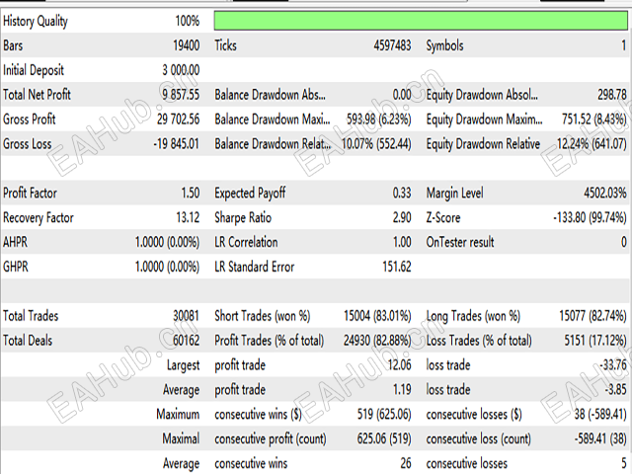The height and width of the screenshot is (474, 632).
Task: Select the Profit Factor value 1.50
Action: point(191,194)
